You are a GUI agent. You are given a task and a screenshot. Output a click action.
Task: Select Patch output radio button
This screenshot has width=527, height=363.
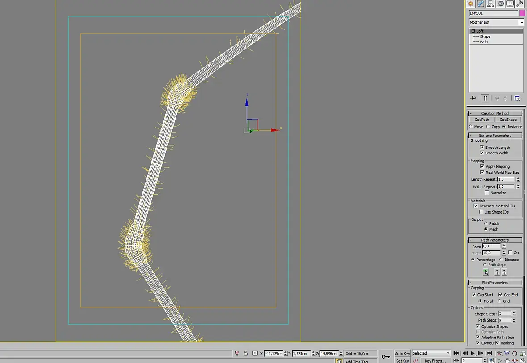tap(485, 223)
